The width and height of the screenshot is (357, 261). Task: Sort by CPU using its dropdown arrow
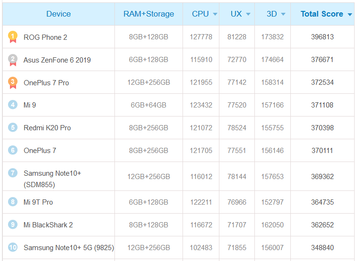click(x=215, y=14)
